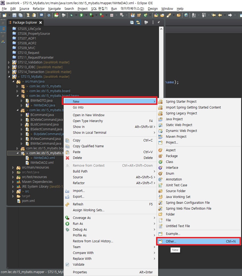Collapse the STS15_MyBatis project
This screenshot has width=242, height=276.
coord(9,77)
